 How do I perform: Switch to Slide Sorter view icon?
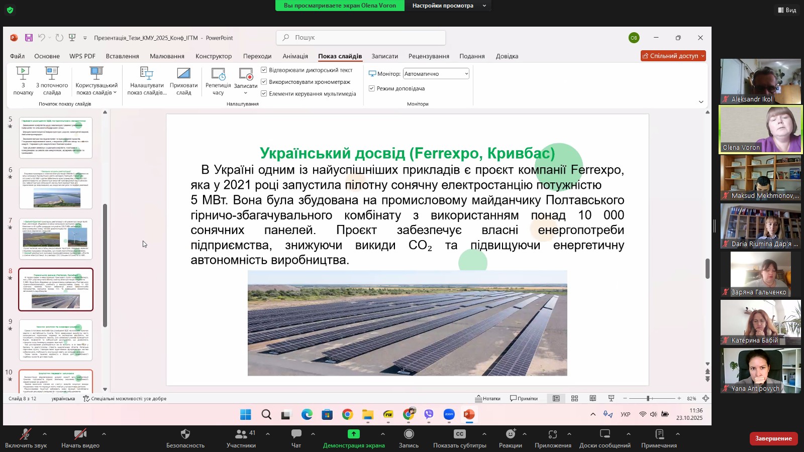point(574,398)
